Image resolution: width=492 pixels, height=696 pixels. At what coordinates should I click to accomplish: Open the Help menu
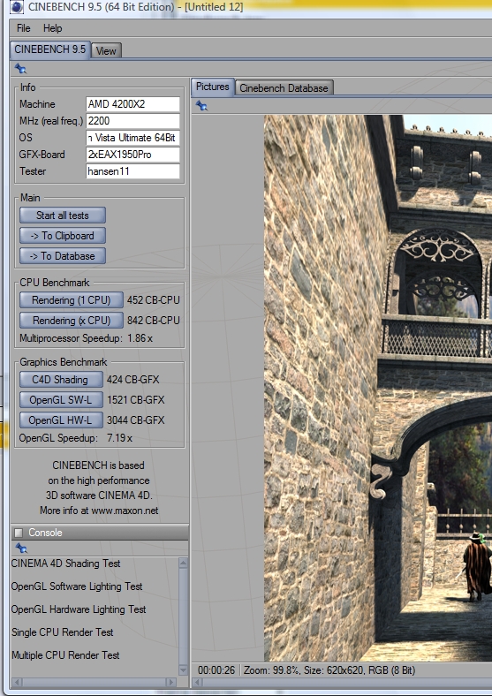pos(52,28)
